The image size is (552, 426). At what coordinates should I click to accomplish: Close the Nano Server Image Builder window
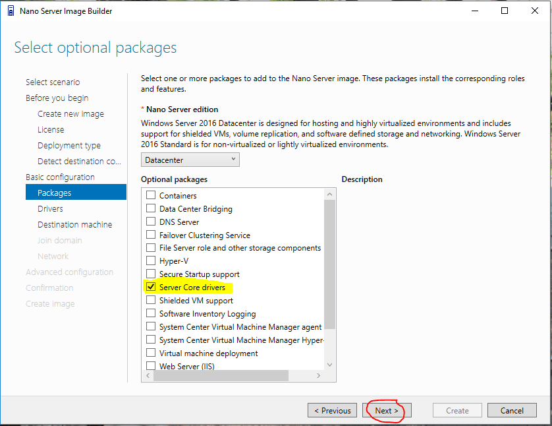535,11
